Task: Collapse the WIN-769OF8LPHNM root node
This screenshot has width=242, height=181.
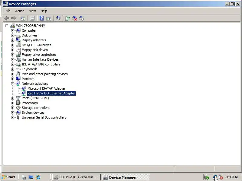Action: click(7, 26)
